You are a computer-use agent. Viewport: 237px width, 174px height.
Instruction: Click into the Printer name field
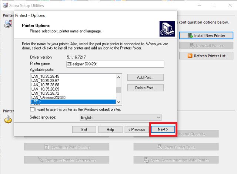pos(114,64)
